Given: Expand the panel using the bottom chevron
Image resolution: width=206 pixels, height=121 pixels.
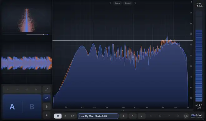Looking at the screenshot, I should tap(123, 110).
